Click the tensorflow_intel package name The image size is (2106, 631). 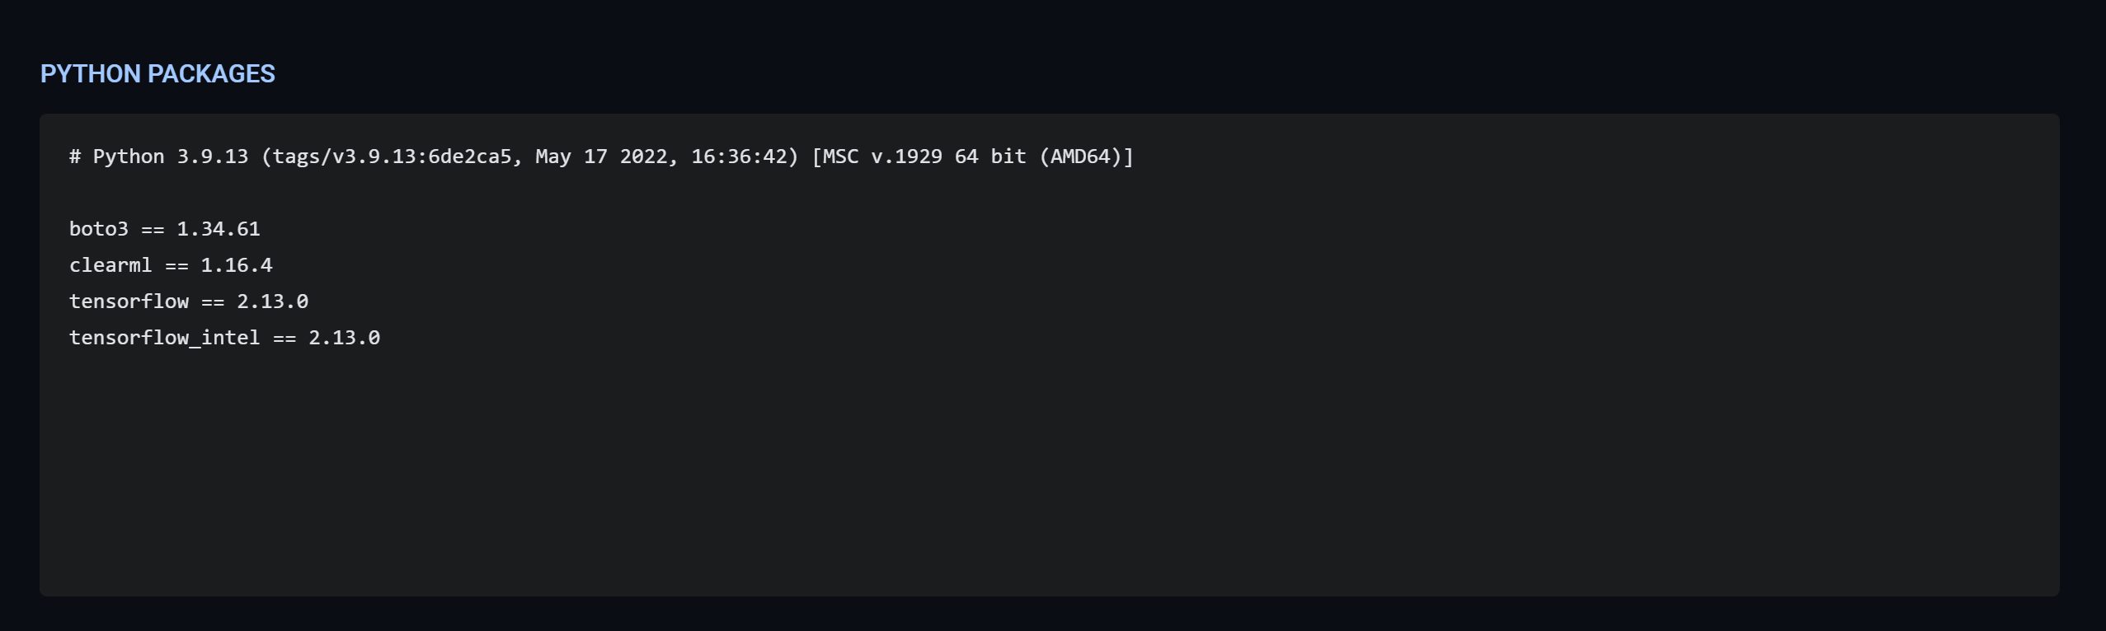pyautogui.click(x=165, y=338)
